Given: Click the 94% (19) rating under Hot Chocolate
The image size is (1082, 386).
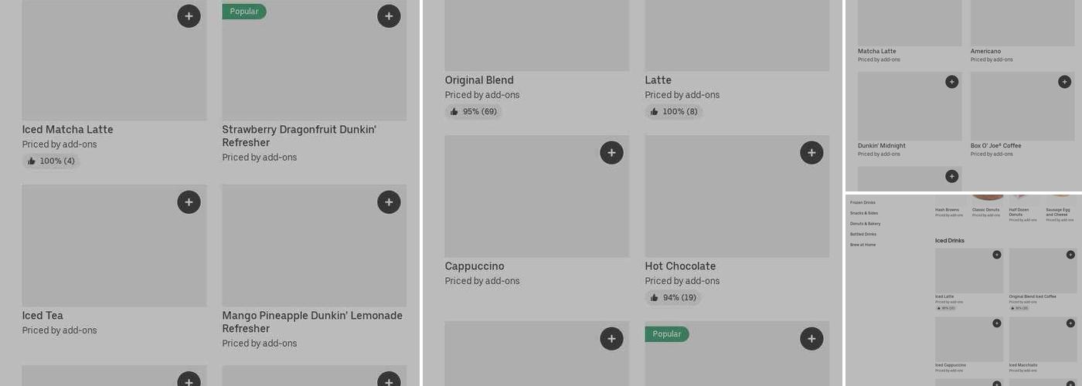Looking at the screenshot, I should tap(673, 298).
